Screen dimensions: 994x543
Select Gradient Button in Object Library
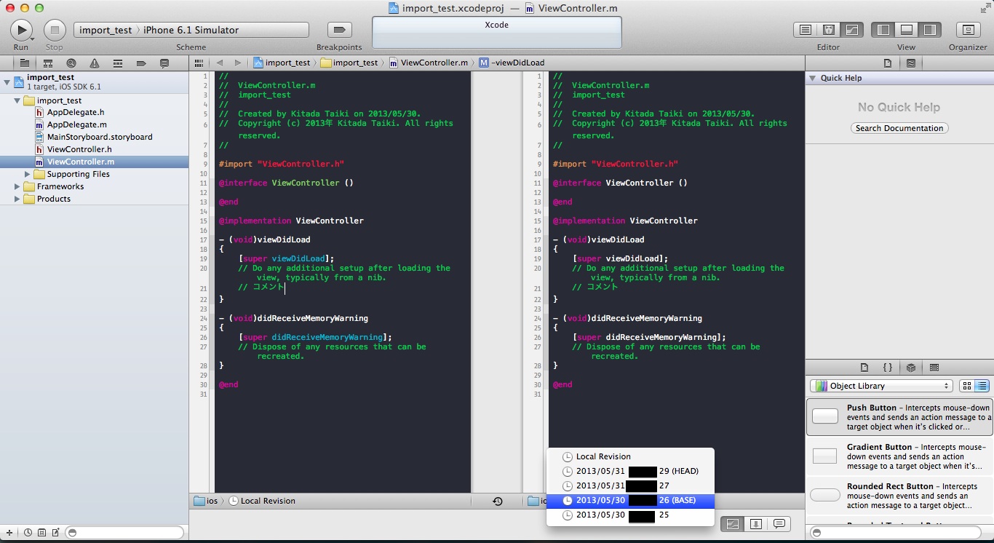click(x=900, y=456)
